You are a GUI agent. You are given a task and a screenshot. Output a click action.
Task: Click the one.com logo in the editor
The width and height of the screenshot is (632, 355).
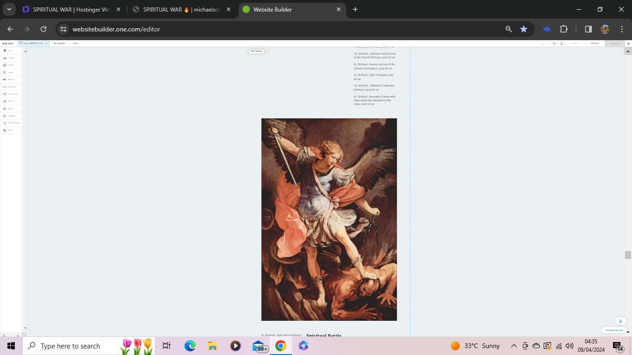click(x=8, y=43)
